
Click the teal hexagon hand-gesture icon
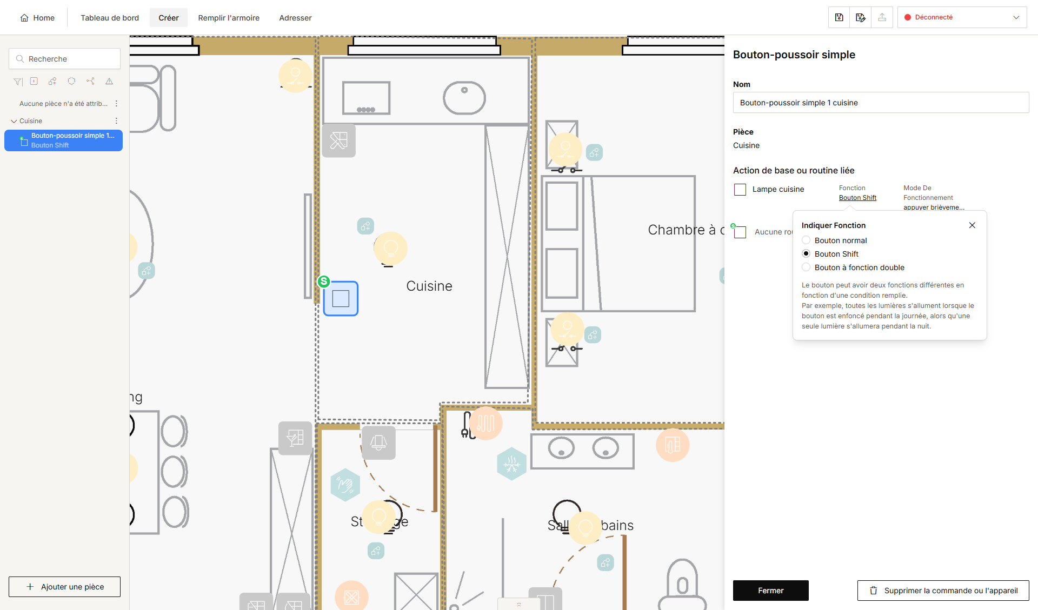click(x=345, y=485)
